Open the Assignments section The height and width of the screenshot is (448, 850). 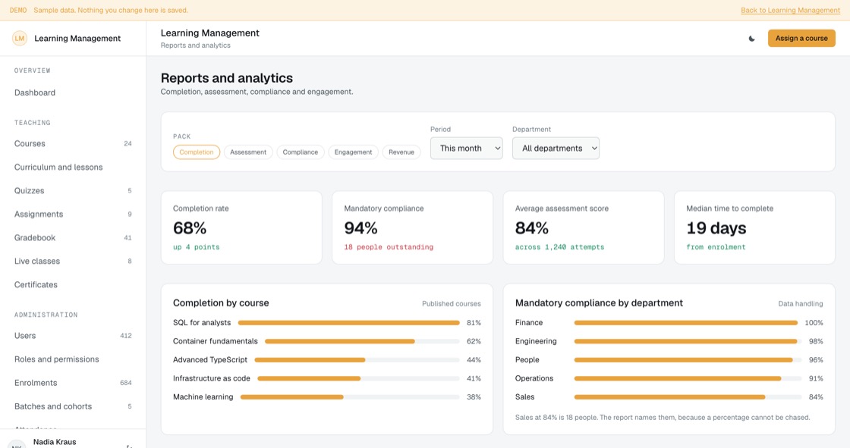tap(73, 214)
